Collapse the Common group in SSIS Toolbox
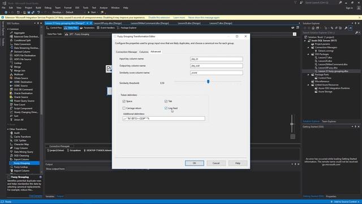 click(8, 29)
